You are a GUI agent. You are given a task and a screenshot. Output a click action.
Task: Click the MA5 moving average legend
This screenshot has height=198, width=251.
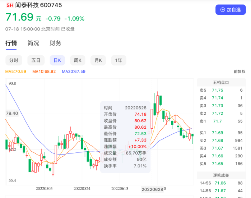16,71
